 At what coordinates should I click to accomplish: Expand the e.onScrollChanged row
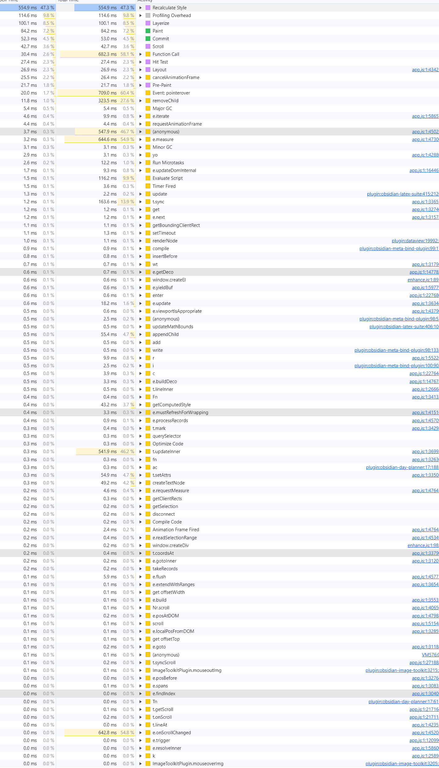140,733
